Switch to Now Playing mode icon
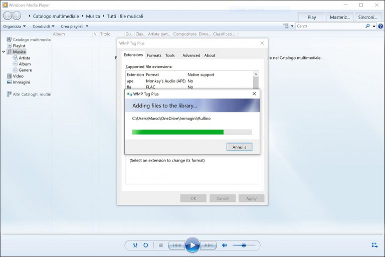 374,245
